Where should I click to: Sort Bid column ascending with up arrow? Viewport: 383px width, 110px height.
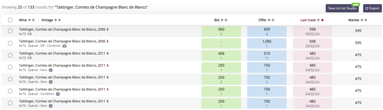(x=222, y=20)
